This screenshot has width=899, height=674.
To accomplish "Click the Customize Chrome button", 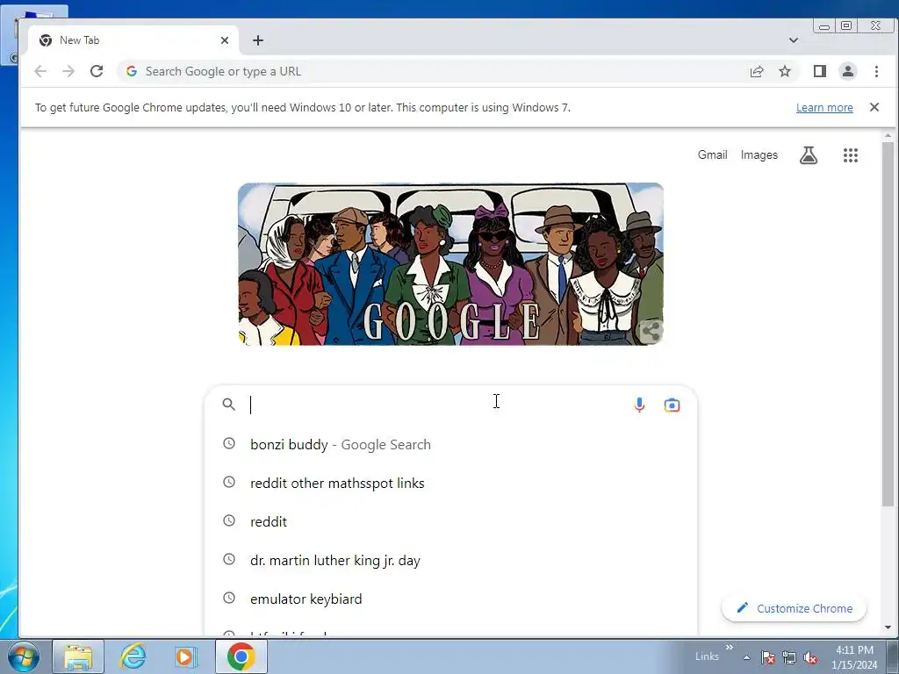I will click(794, 608).
